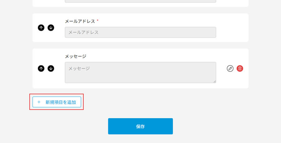Edit the メッセージ field with pencil icon
281x143 pixels.
click(x=230, y=68)
